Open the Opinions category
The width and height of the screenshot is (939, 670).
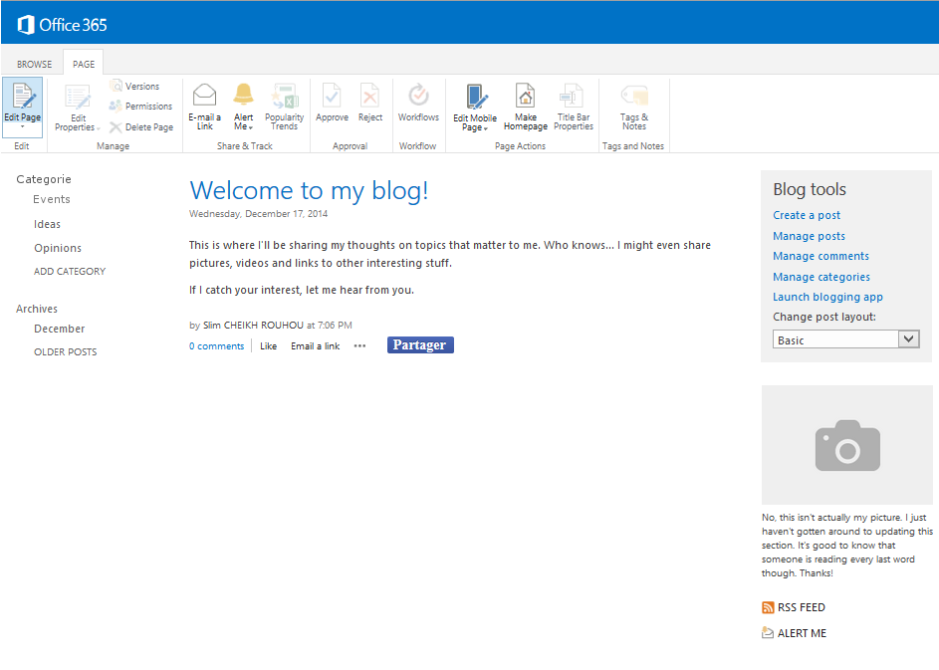click(58, 248)
